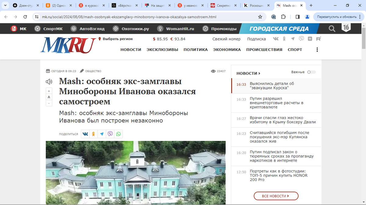Open the Chrome profile avatar
Image resolution: width=366 pixels, height=205 pixels.
click(x=307, y=17)
